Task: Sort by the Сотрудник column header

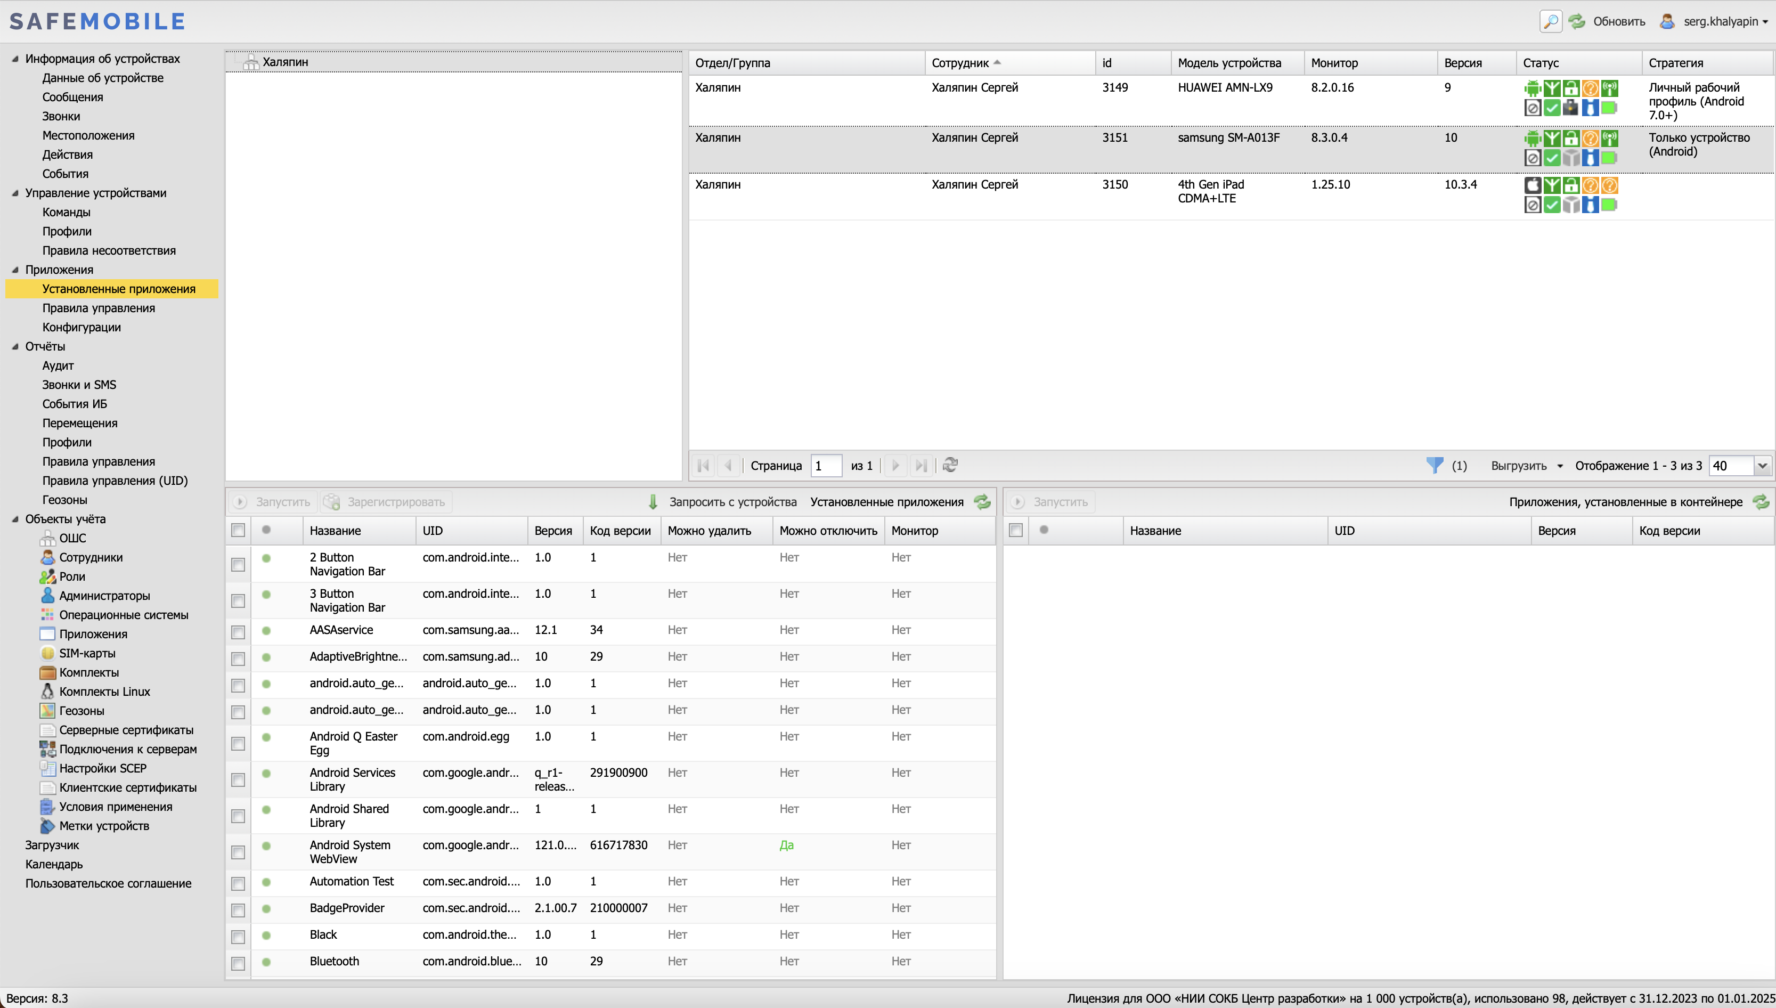Action: click(960, 63)
